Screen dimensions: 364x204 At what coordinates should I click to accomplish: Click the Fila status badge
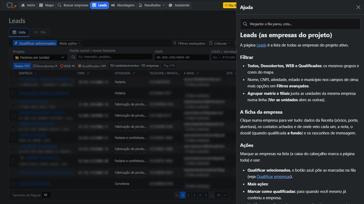click(230, 5)
